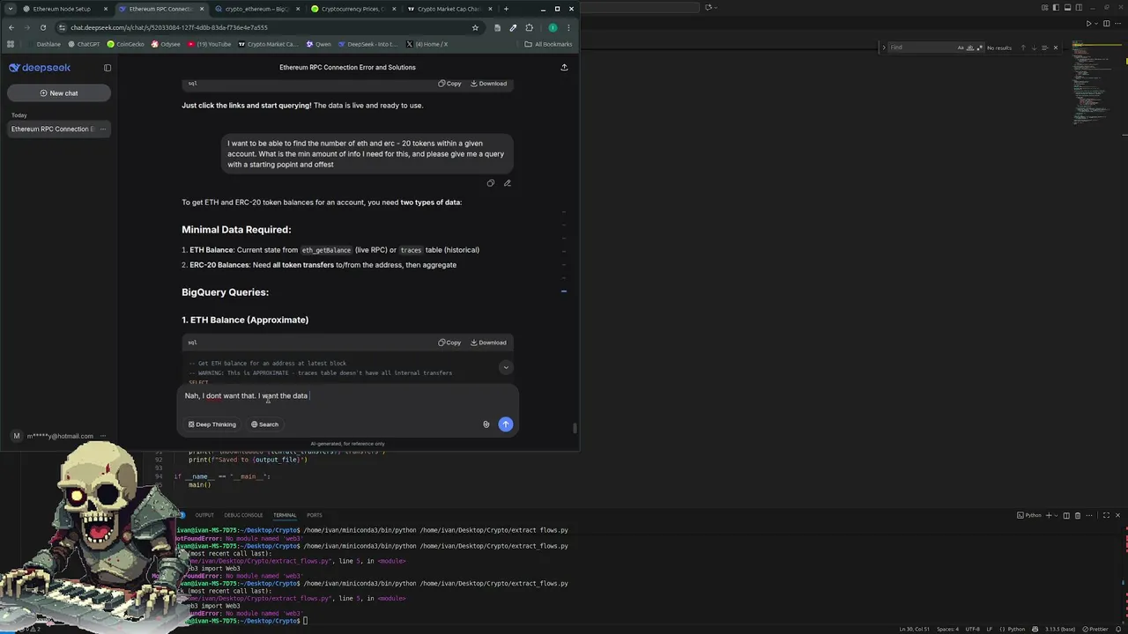Start a New chat
The width and height of the screenshot is (1128, 634).
coord(59,93)
